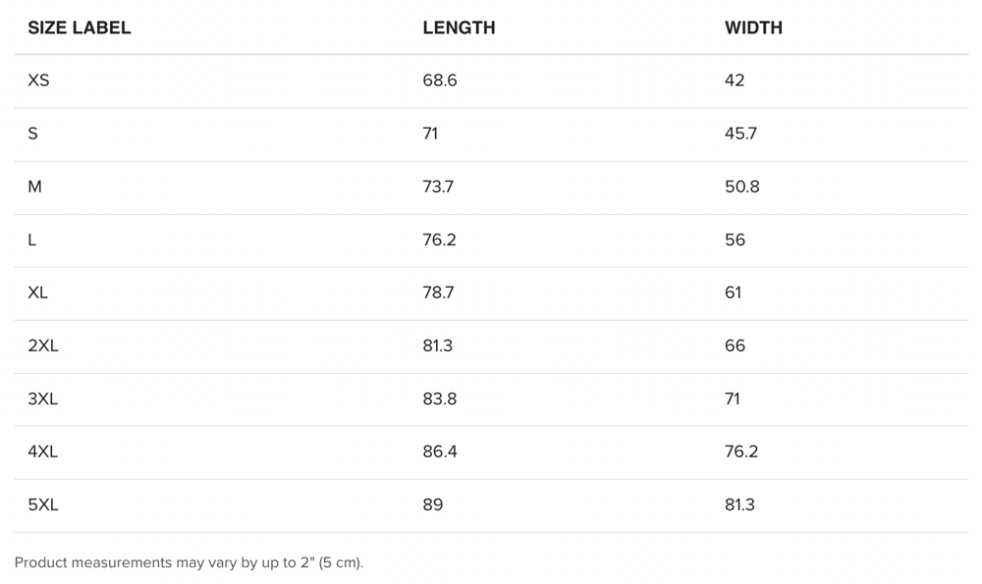Click the SIZE LABEL column header
982x584 pixels.
(x=79, y=28)
